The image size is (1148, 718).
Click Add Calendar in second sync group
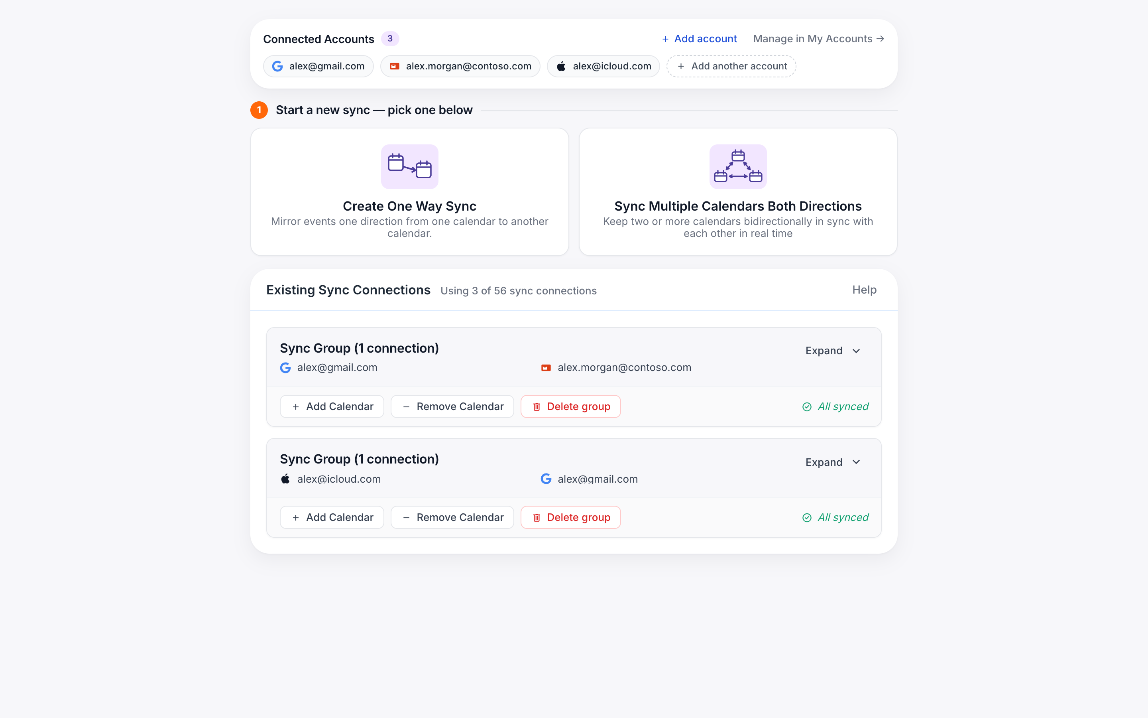coord(332,517)
